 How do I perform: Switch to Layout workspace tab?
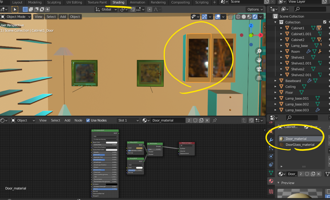pyautogui.click(x=17, y=2)
